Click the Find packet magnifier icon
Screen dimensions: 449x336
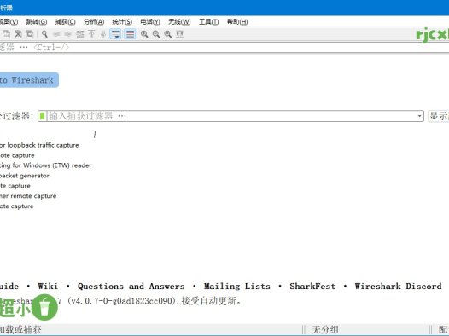44,34
